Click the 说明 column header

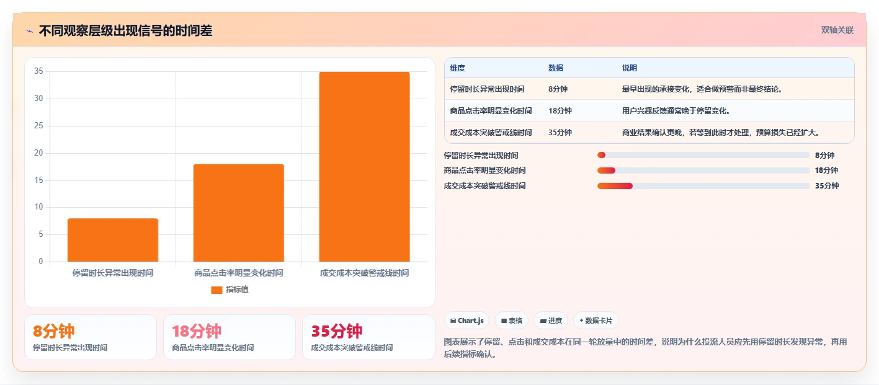[x=630, y=68]
